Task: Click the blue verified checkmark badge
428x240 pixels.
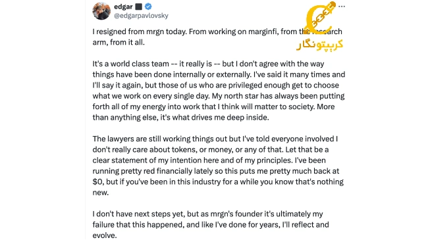Action: tap(148, 7)
